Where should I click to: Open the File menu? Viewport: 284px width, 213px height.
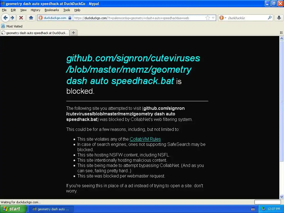point(4,10)
